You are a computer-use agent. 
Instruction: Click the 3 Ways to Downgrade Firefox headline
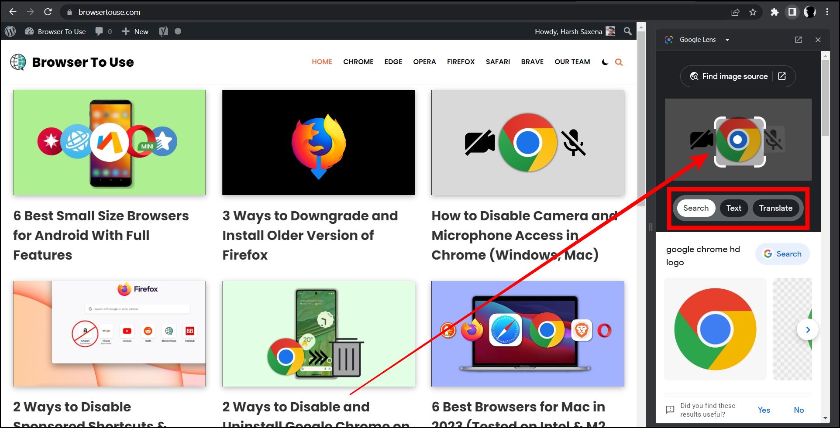(x=310, y=235)
